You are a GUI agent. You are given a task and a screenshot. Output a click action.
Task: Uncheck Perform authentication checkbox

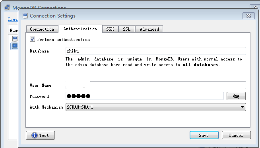[32, 39]
